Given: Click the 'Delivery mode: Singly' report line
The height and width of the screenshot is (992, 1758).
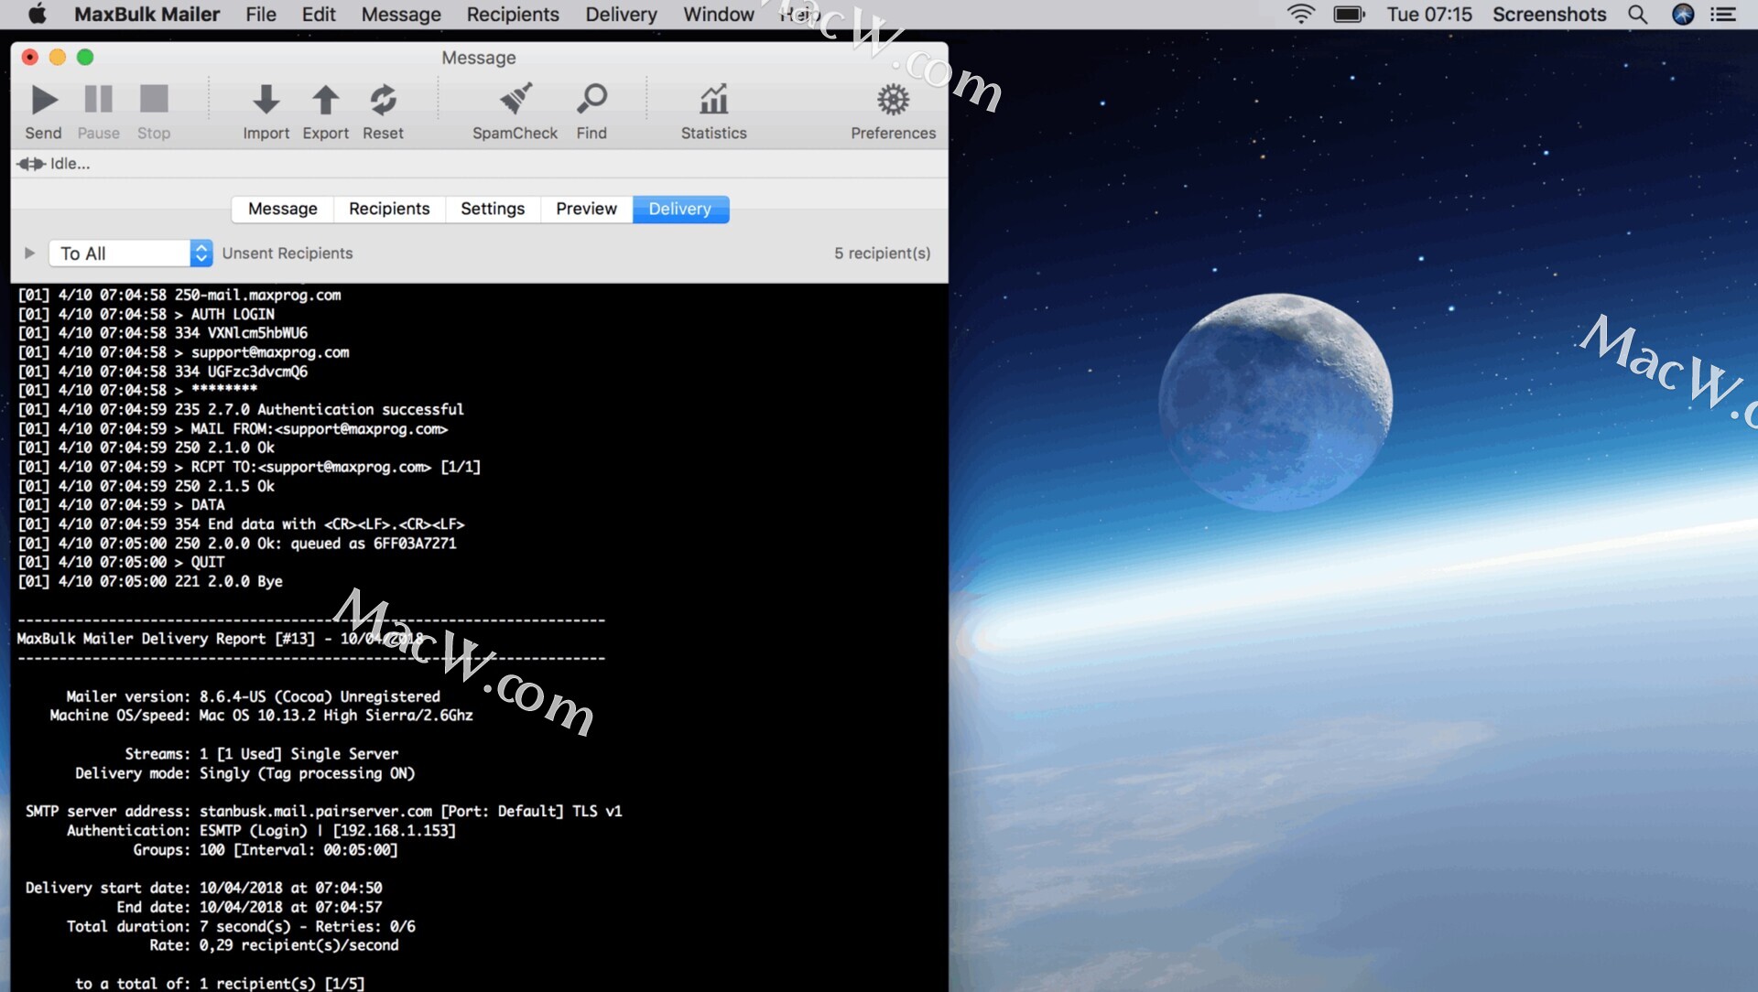Looking at the screenshot, I should pyautogui.click(x=245, y=773).
